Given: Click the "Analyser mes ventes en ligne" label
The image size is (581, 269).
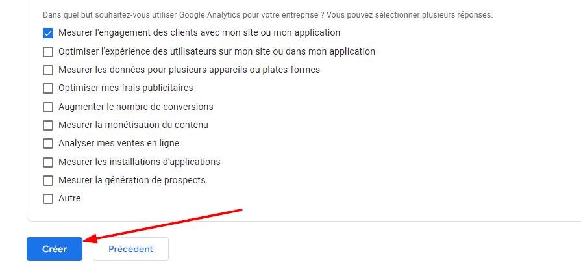Looking at the screenshot, I should tap(119, 144).
